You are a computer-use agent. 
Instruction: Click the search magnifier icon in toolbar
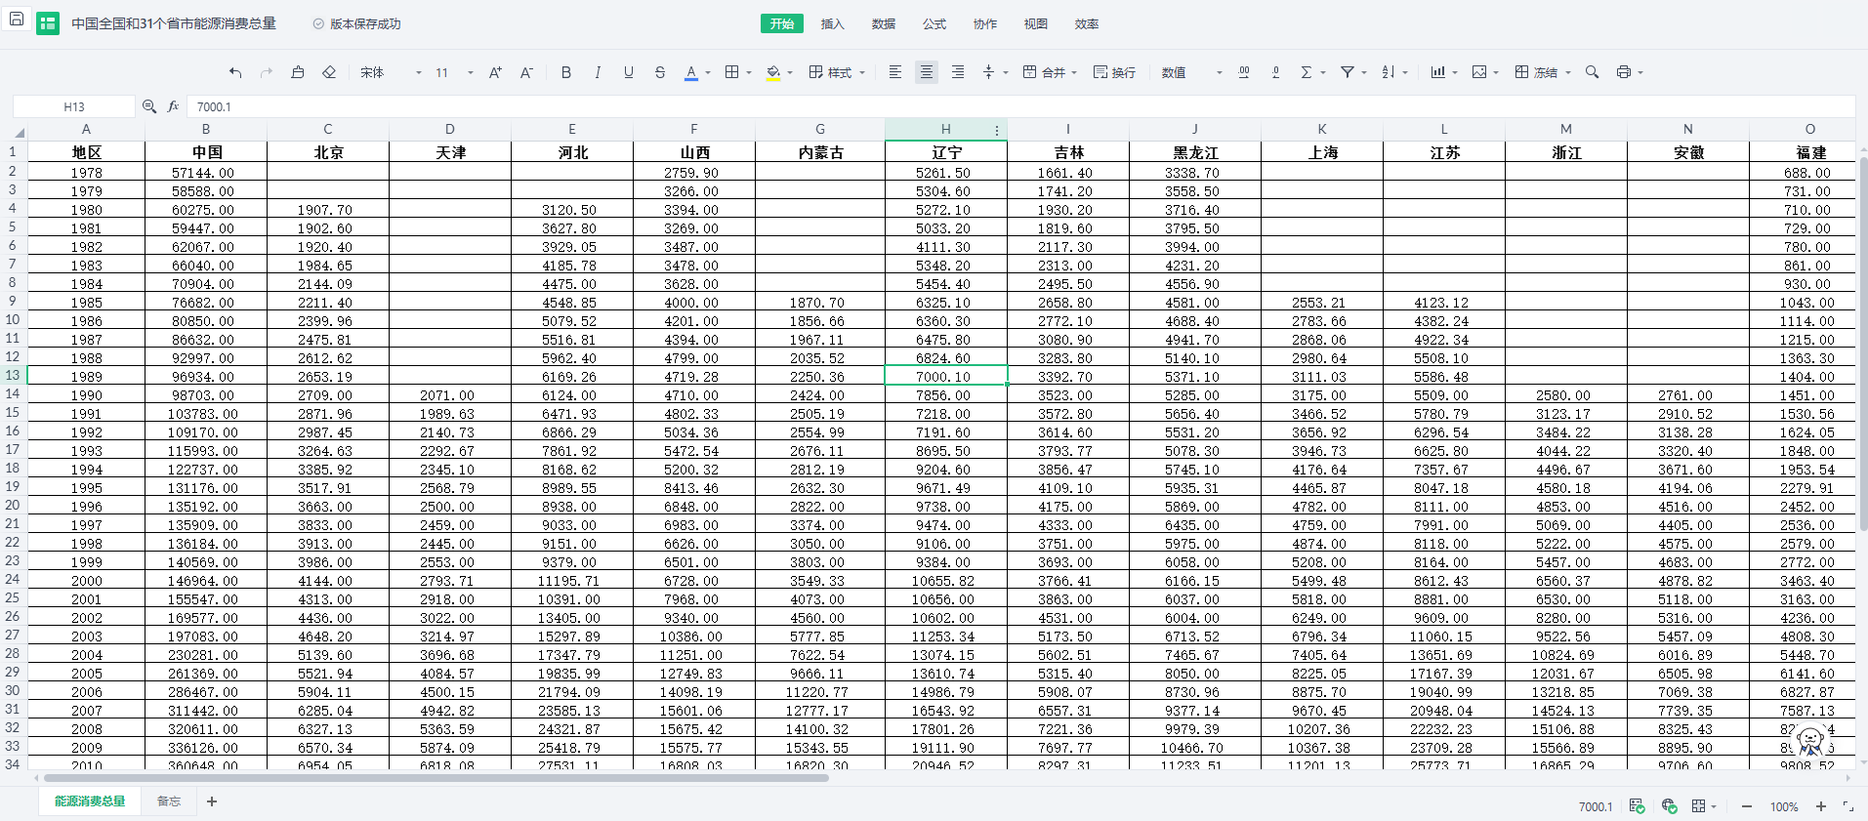coord(1593,72)
